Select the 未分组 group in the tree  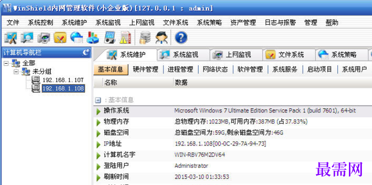point(42,72)
